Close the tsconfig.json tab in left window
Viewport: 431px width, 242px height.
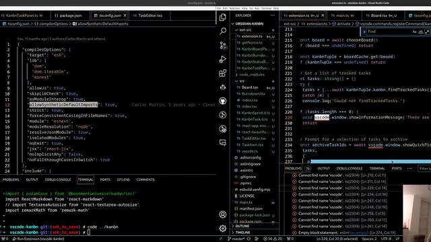(125, 15)
